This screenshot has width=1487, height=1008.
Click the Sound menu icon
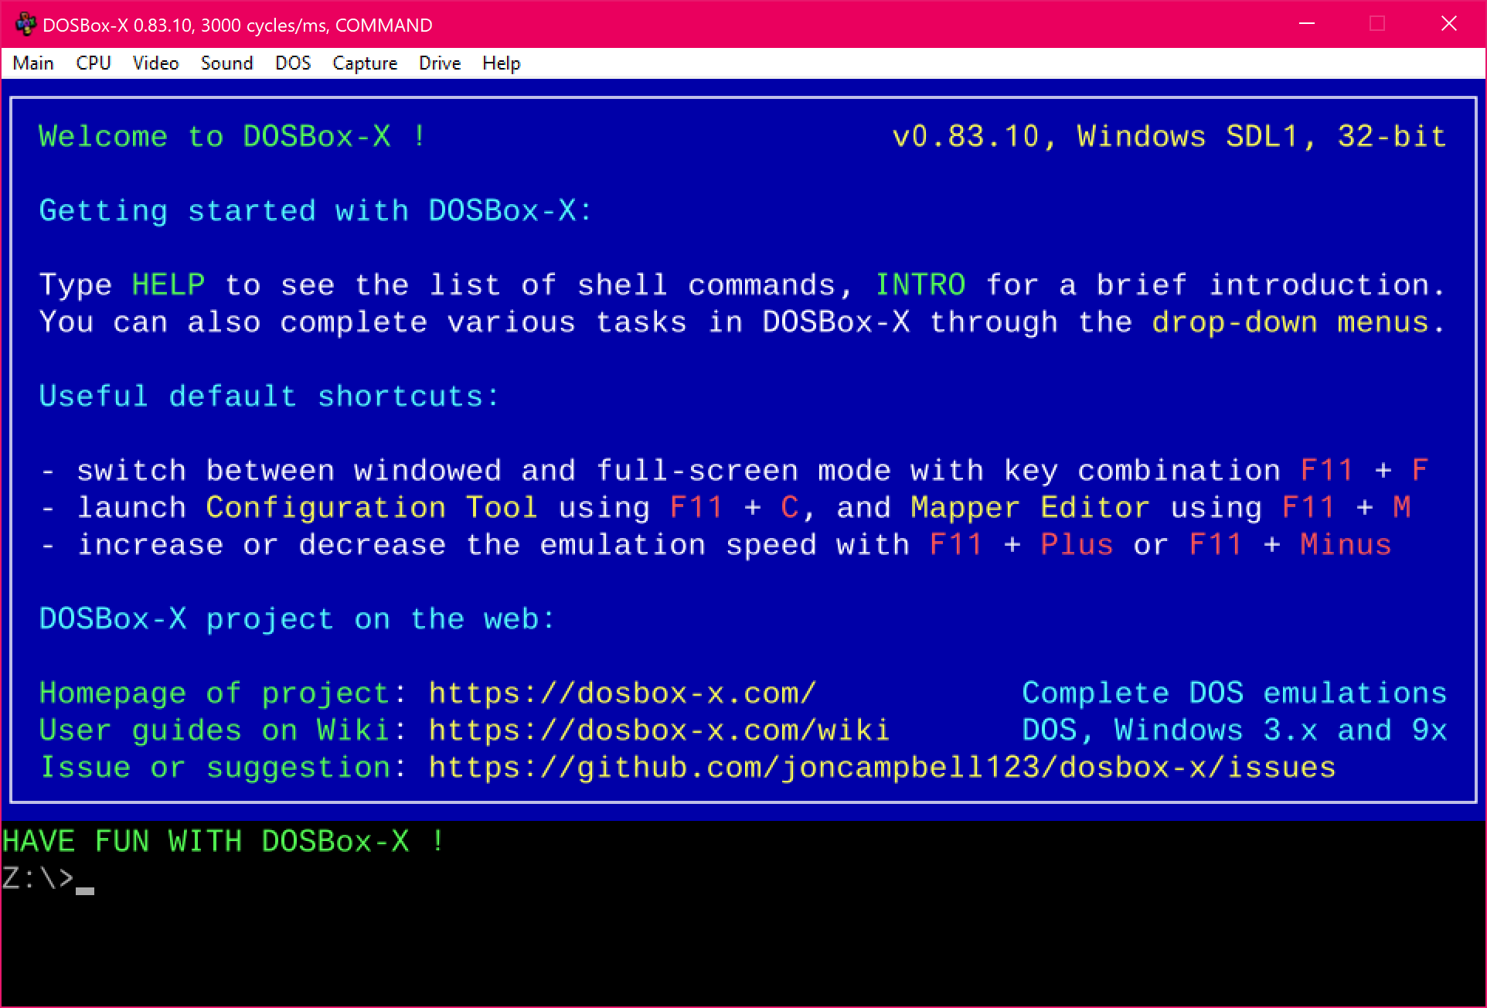[226, 63]
